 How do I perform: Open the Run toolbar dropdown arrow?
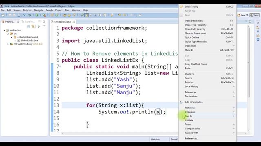pyautogui.click(x=40, y=15)
